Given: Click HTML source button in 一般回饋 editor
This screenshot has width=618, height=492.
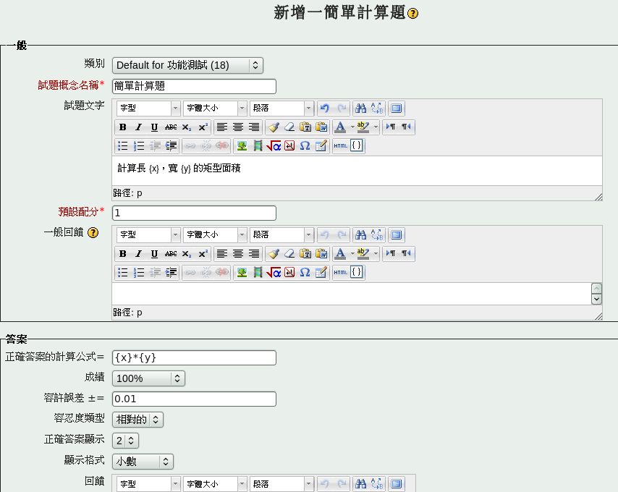Looking at the screenshot, I should [x=341, y=273].
